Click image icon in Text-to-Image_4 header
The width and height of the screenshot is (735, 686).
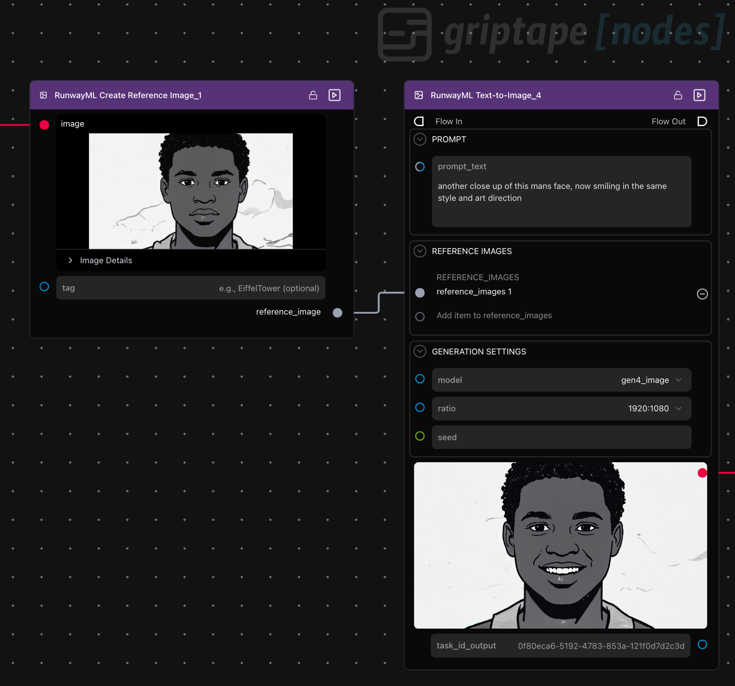419,95
